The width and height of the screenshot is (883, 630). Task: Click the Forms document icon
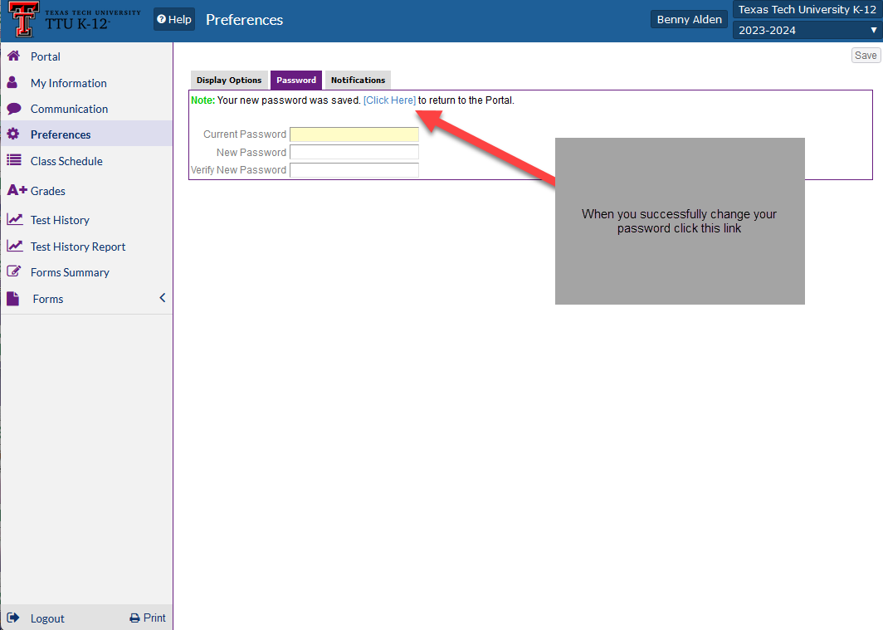point(17,298)
